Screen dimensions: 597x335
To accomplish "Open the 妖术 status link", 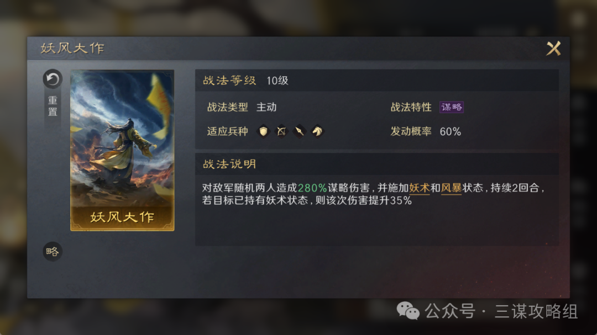I will [419, 188].
